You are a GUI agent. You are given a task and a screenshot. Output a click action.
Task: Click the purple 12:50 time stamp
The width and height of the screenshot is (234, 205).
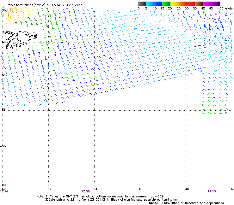85,191
